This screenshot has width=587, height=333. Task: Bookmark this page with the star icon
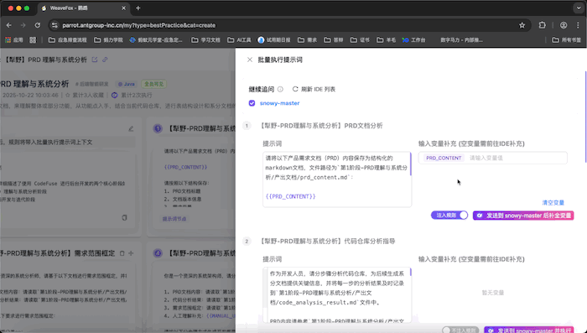click(522, 25)
